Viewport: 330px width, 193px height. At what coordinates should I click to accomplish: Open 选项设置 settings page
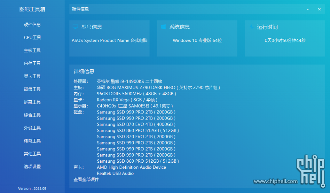32,166
